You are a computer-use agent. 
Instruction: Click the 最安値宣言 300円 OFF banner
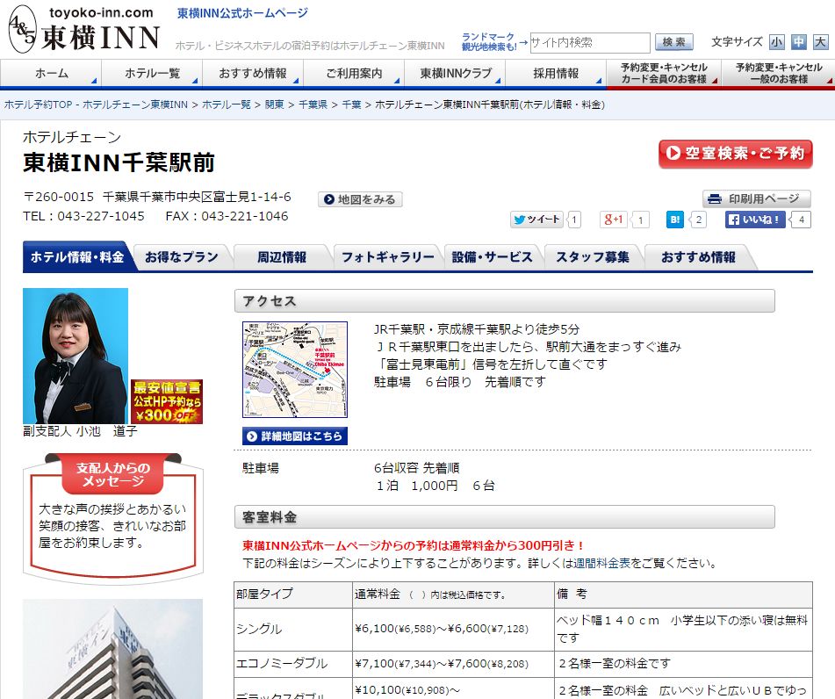167,401
